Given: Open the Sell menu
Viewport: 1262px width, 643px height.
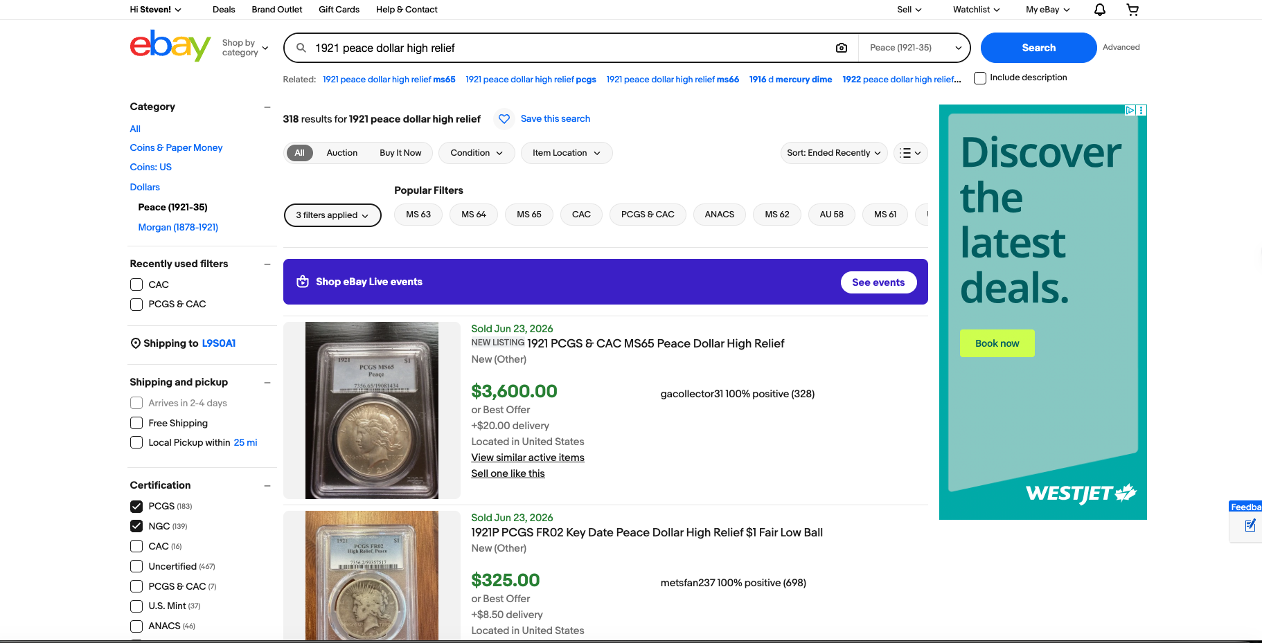Looking at the screenshot, I should point(909,10).
